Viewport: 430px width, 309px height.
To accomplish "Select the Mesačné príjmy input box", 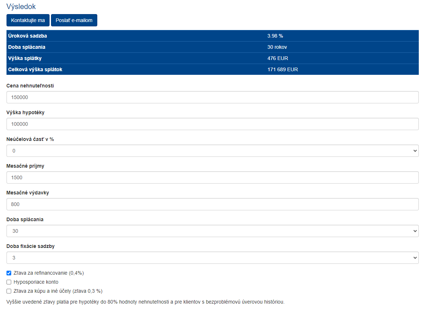I will [212, 177].
